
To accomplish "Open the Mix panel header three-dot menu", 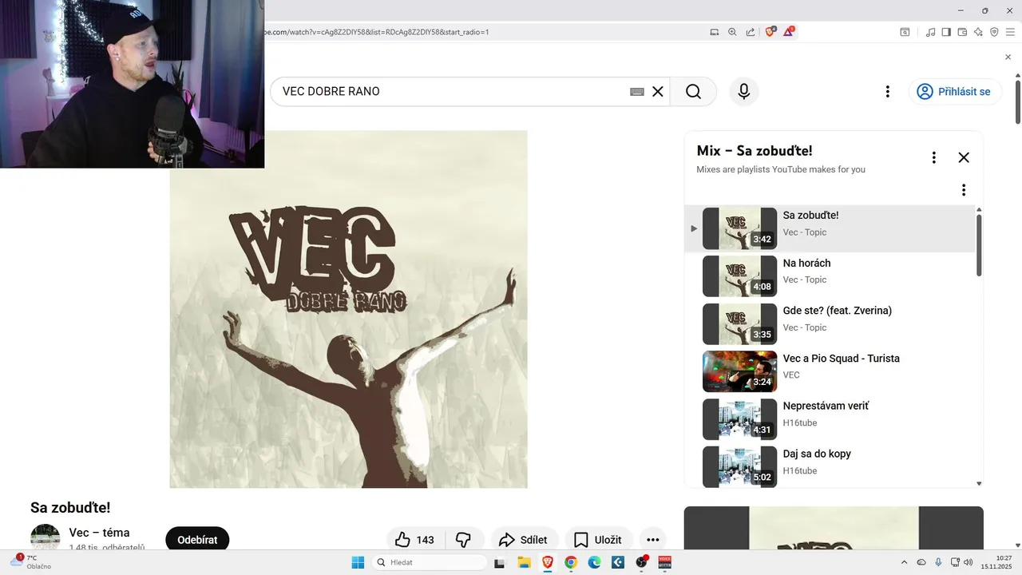I will pyautogui.click(x=933, y=157).
